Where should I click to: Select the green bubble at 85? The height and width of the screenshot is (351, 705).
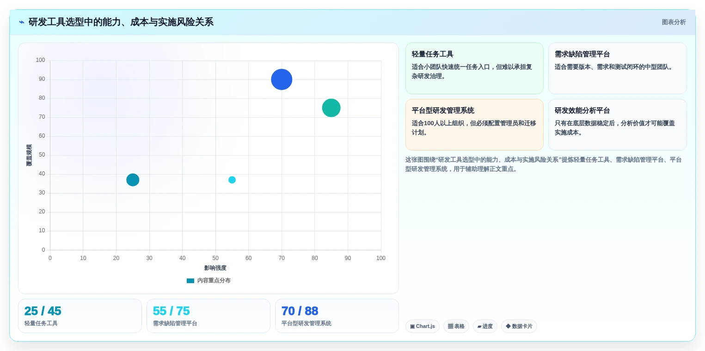point(331,108)
